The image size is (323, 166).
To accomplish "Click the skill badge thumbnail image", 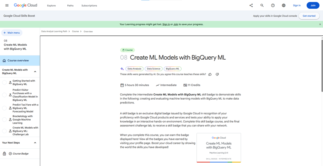I will click(219, 148).
